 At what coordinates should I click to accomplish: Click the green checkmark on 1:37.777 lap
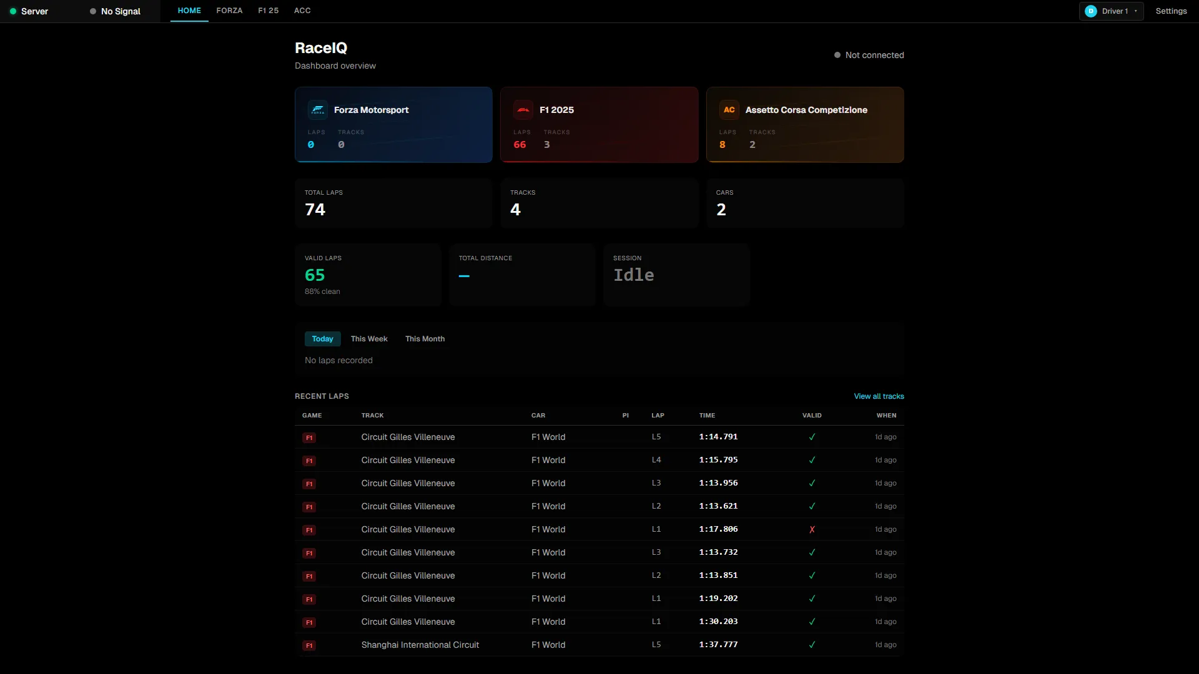812,645
